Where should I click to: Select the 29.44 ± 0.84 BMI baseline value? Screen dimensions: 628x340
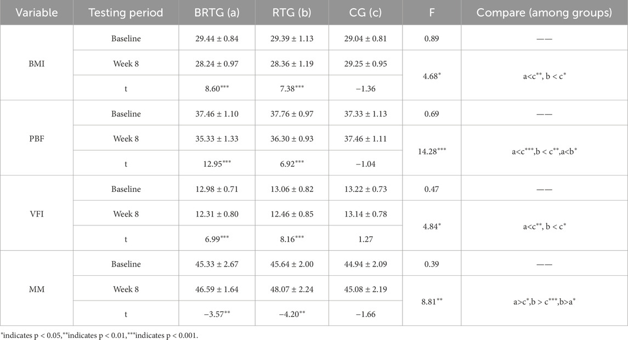point(217,39)
